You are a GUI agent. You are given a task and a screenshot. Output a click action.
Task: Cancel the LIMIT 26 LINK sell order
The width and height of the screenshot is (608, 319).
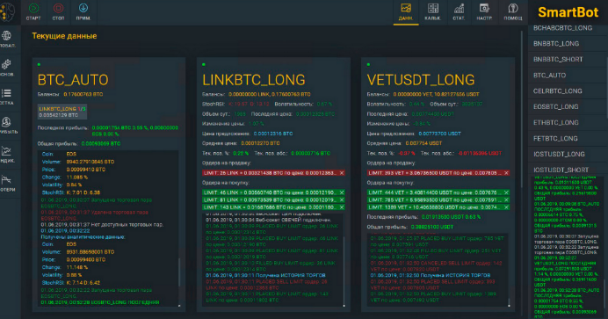pyautogui.click(x=342, y=173)
